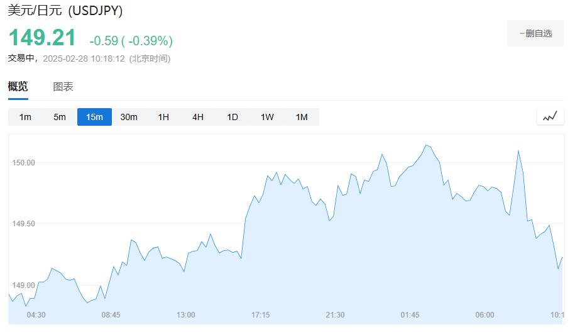Click the 17:15 time axis label
Image resolution: width=575 pixels, height=332 pixels.
click(260, 315)
